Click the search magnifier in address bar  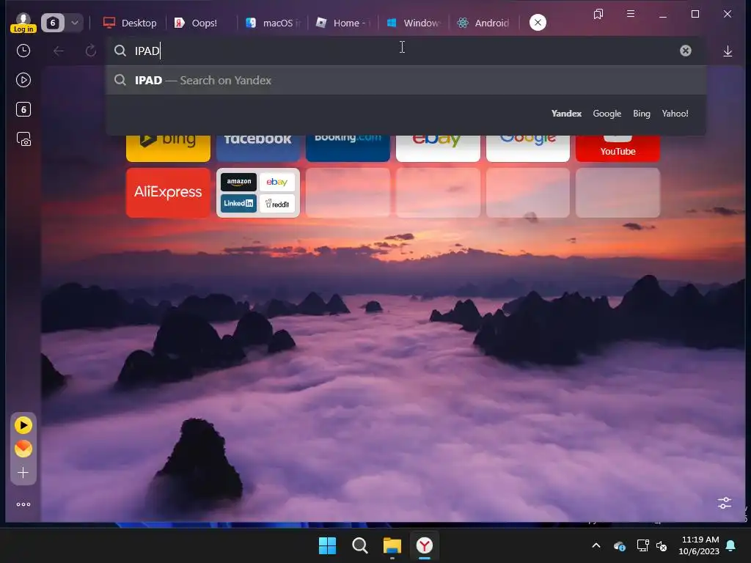click(x=120, y=51)
